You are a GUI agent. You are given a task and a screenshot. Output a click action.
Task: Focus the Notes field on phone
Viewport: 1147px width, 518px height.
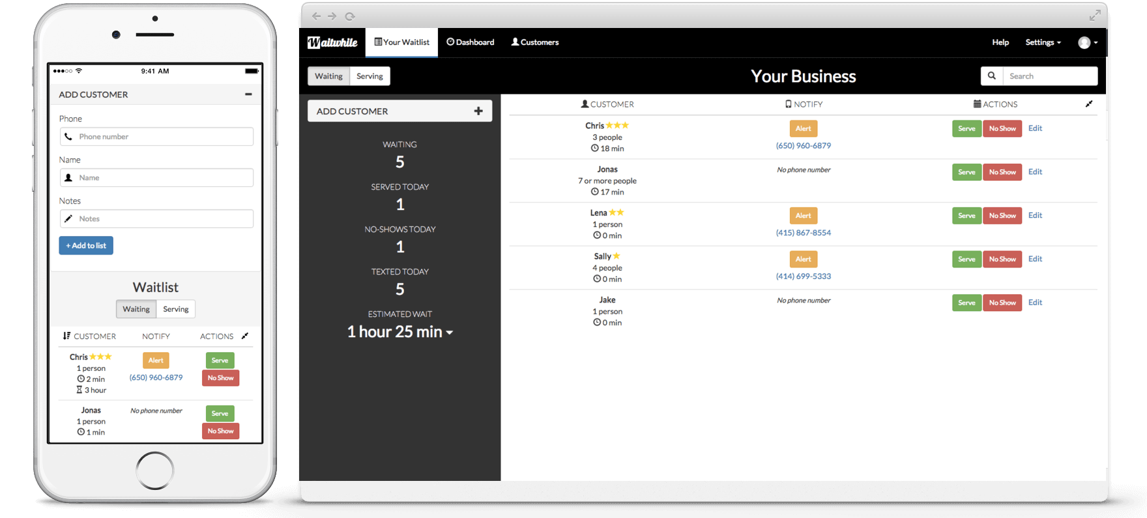click(156, 219)
